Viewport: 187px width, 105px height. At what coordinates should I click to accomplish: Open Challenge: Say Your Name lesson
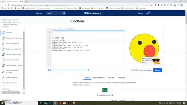[x=14, y=38]
